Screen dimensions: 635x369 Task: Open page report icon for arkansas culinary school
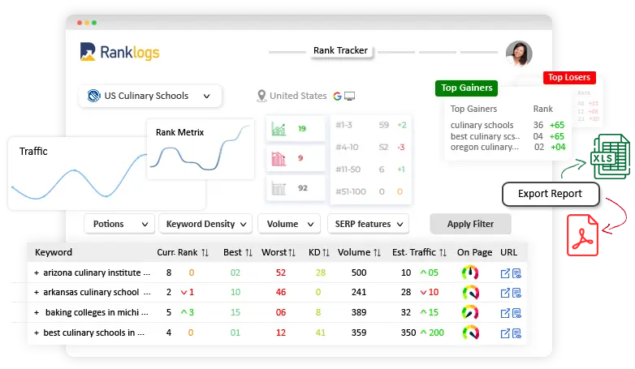516,293
